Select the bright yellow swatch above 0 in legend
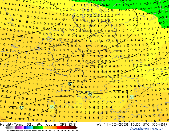This screenshot has height=131, width=169. pyautogui.click(x=43, y=128)
